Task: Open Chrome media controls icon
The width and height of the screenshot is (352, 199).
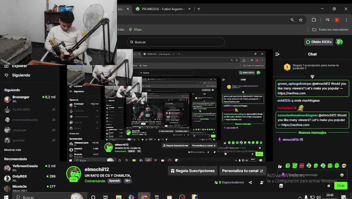Action: click(328, 20)
